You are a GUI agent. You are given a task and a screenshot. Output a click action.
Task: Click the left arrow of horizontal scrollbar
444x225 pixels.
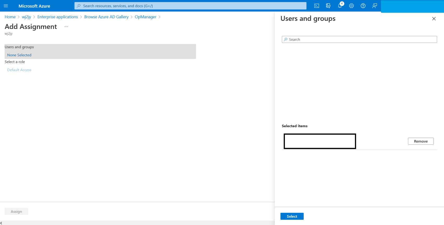[1, 223]
